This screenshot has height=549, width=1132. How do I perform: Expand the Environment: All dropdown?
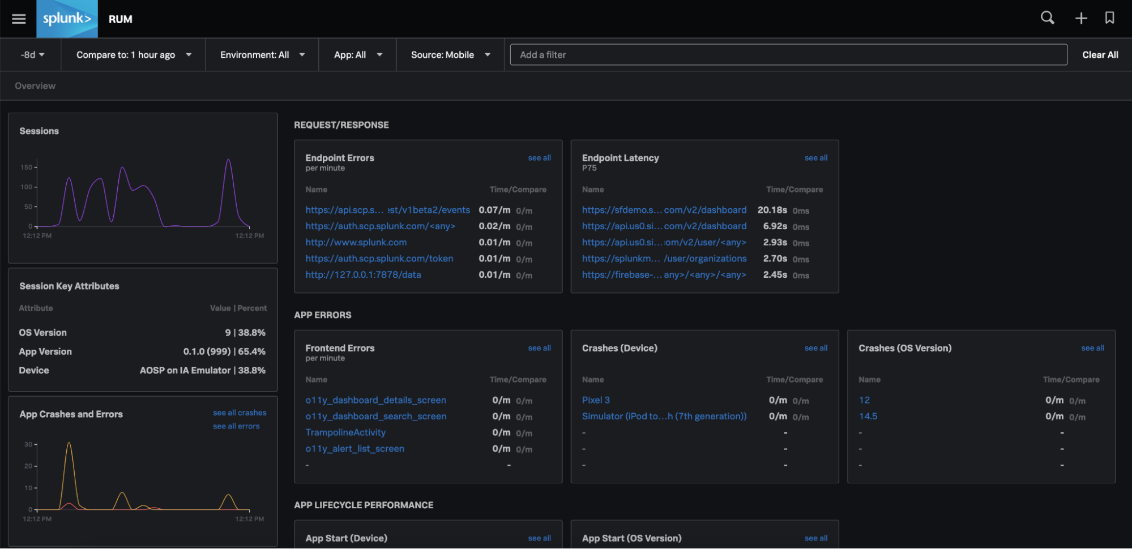tap(262, 55)
